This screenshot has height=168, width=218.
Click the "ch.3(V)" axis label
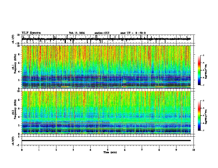coord(13,141)
